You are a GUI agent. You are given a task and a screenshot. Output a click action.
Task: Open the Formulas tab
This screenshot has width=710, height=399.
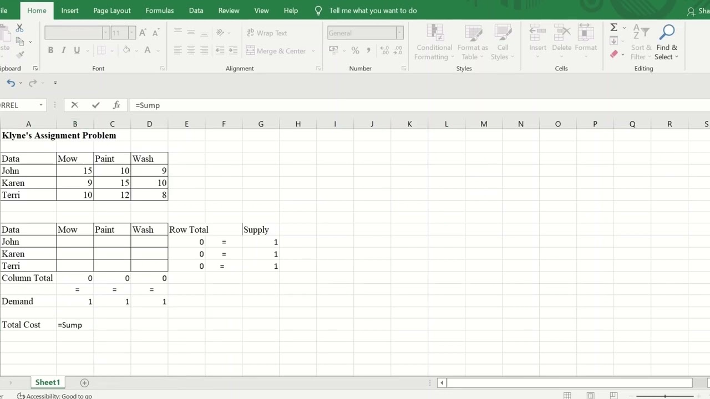point(160,11)
